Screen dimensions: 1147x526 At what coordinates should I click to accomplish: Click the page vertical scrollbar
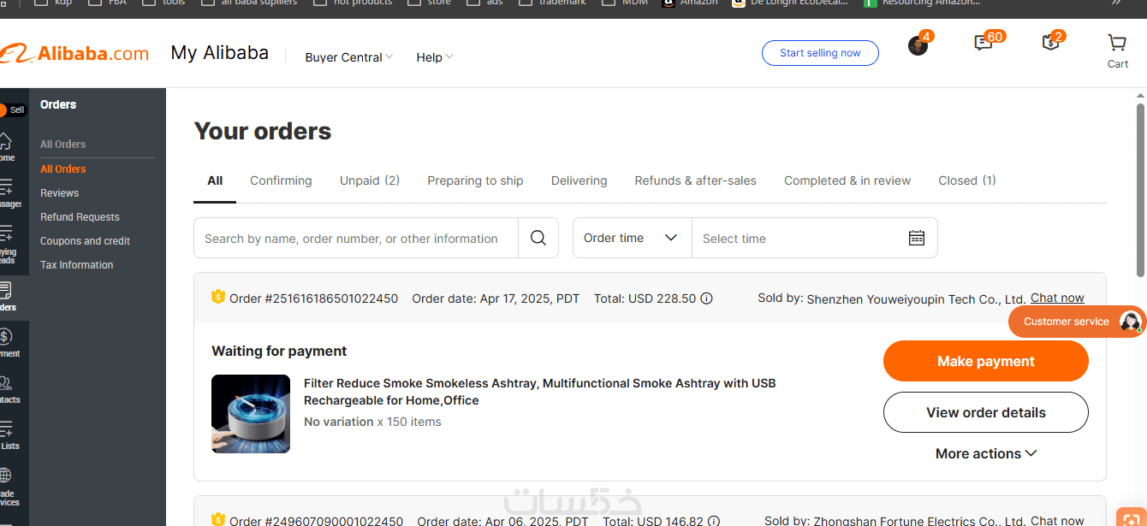click(1140, 190)
